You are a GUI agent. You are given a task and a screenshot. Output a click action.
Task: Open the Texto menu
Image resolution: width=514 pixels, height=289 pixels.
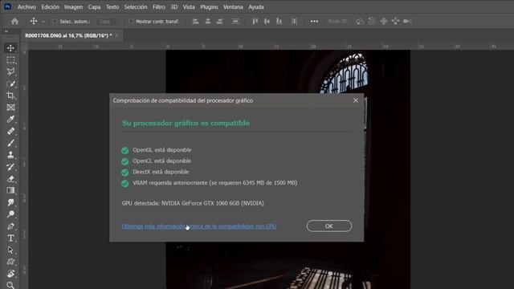tap(112, 7)
